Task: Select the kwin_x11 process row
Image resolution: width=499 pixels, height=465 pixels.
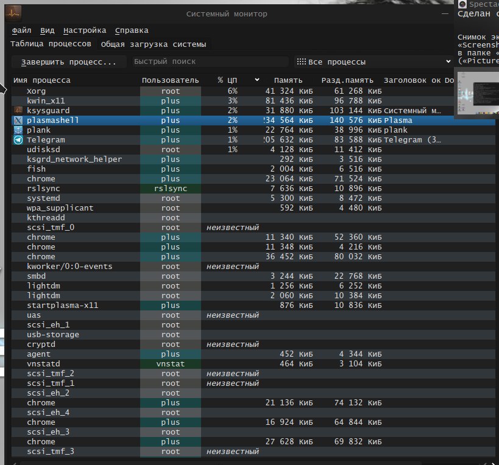Action: click(253, 101)
